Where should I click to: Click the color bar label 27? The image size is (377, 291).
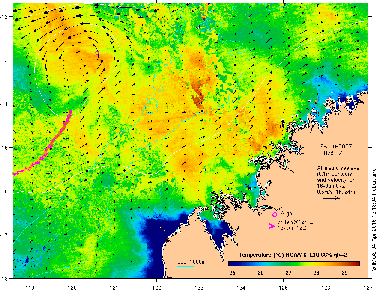click(x=288, y=273)
